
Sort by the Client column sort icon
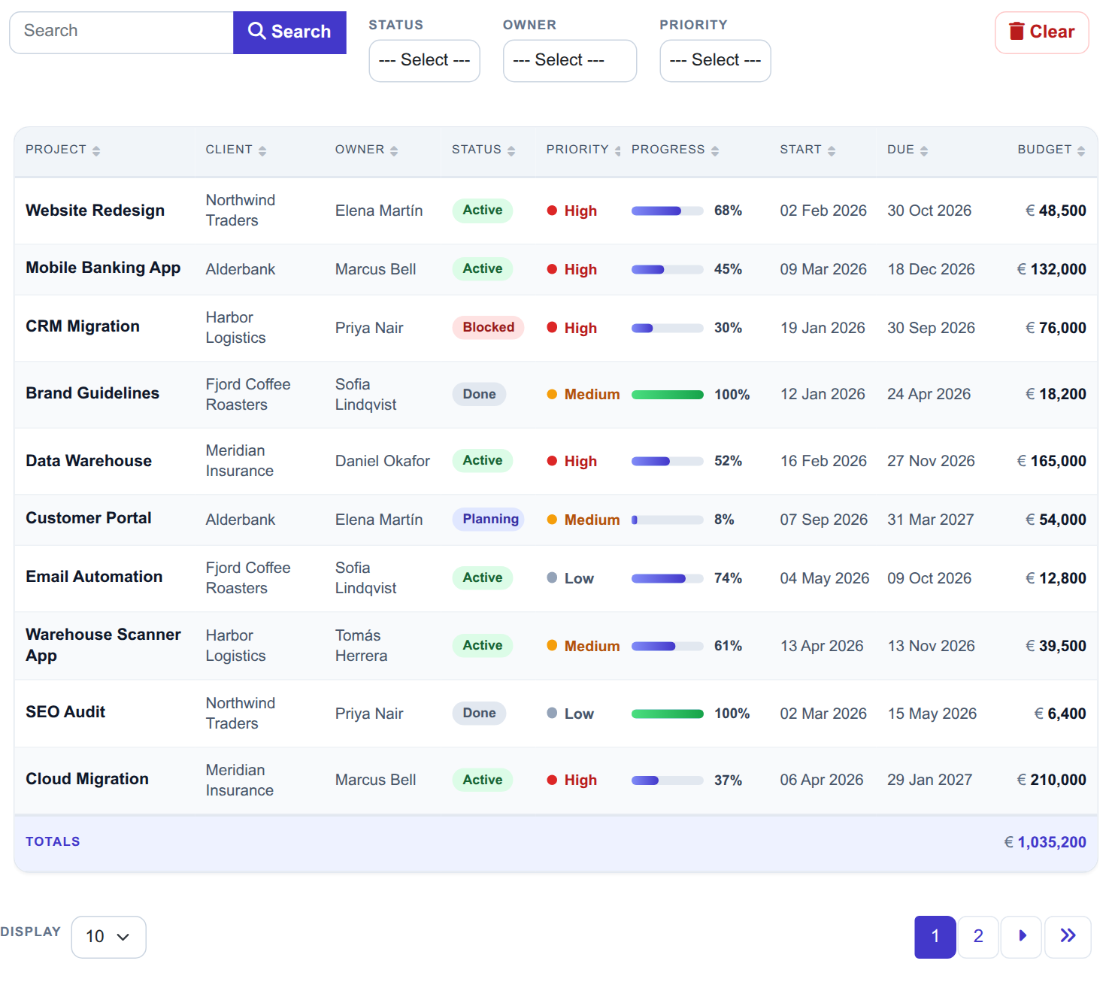(262, 151)
